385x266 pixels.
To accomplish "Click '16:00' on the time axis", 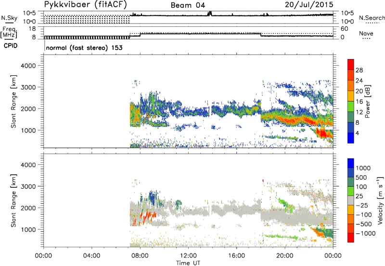I will point(236,256).
